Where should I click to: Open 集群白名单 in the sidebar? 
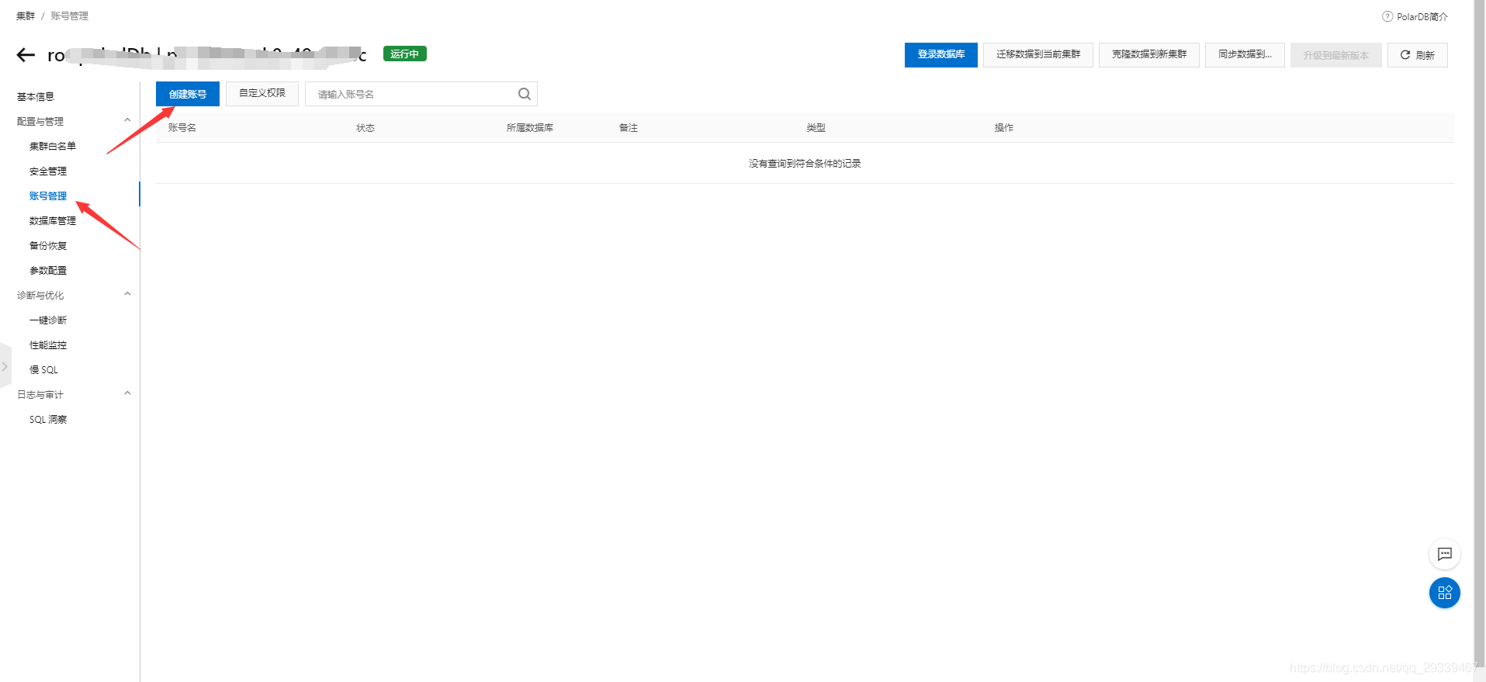[x=53, y=147]
